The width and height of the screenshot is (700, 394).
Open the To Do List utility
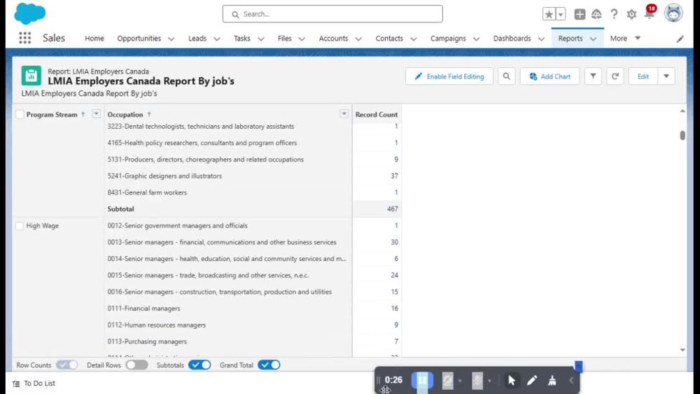(x=34, y=384)
